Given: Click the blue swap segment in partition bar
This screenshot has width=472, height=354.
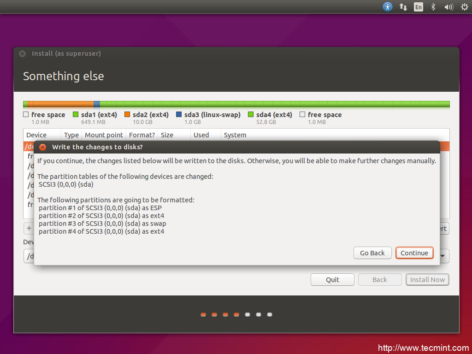Looking at the screenshot, I should coord(97,105).
